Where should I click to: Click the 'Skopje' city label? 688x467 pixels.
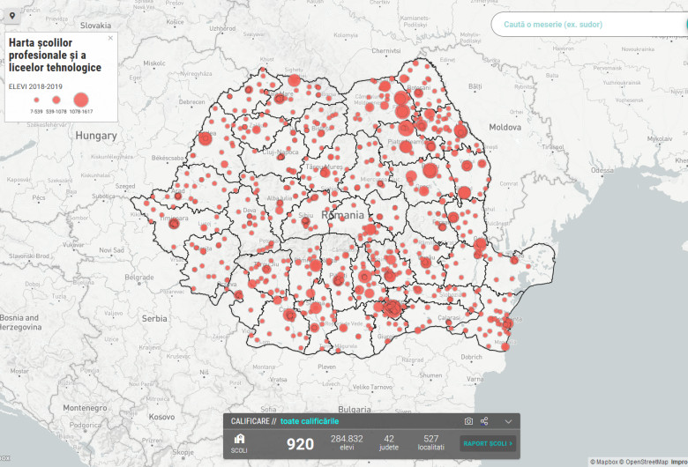point(183,452)
